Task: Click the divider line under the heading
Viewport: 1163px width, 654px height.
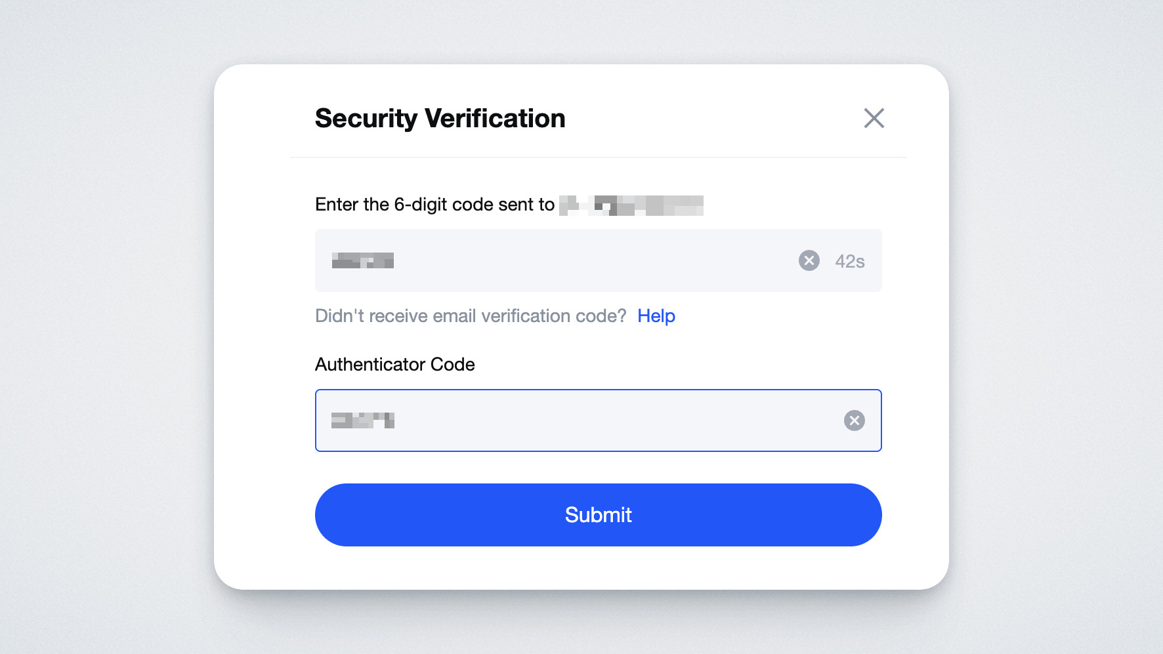Action: (x=598, y=157)
